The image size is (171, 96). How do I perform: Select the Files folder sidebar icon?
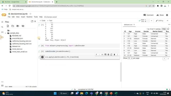[2, 37]
